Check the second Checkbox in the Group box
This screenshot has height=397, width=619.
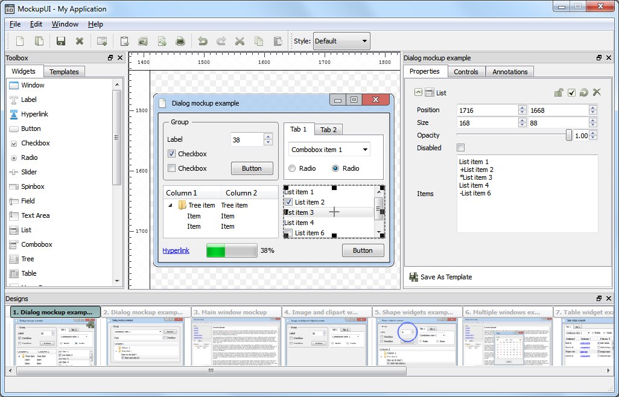click(x=171, y=168)
